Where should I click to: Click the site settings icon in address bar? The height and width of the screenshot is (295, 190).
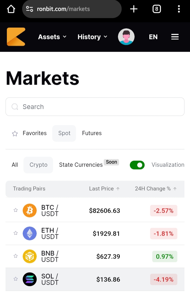coord(30,9)
